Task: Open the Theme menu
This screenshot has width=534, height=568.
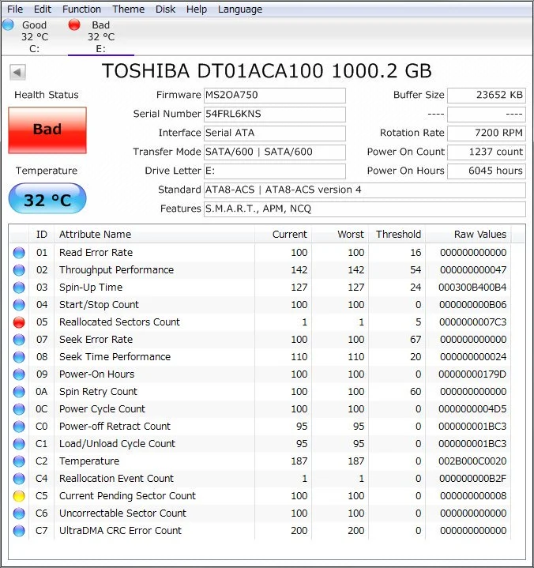Action: 128,9
